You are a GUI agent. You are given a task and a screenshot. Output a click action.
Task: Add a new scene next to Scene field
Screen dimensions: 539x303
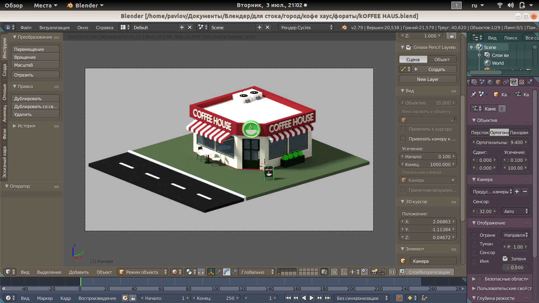pyautogui.click(x=260, y=27)
